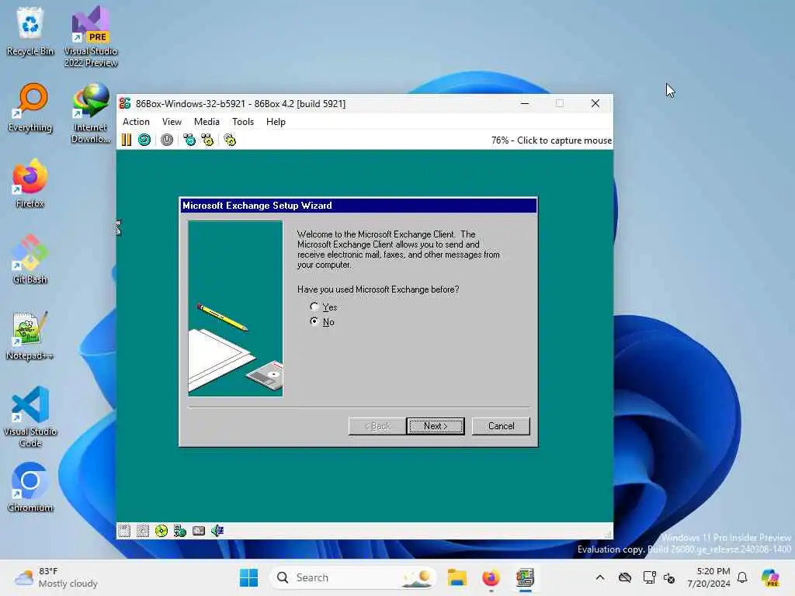Open the View menu

pos(172,122)
